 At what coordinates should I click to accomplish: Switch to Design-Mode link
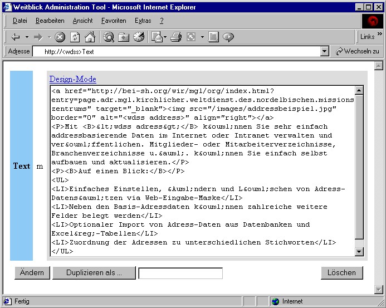[x=72, y=79]
